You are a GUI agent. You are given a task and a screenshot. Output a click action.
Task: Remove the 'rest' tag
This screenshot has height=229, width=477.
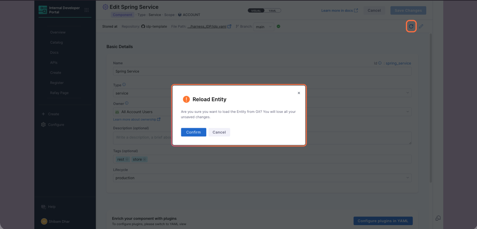point(127,159)
